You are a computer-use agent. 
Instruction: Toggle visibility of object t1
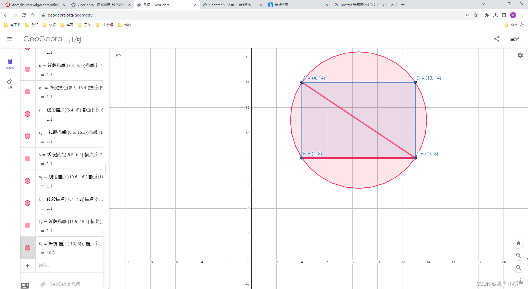28,225
